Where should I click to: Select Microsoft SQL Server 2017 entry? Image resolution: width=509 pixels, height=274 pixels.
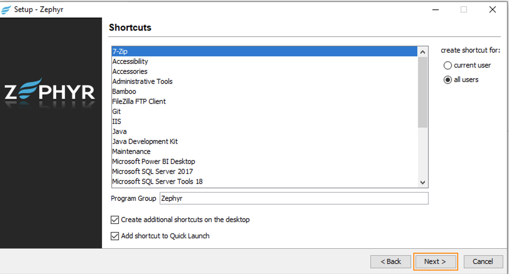pos(152,171)
